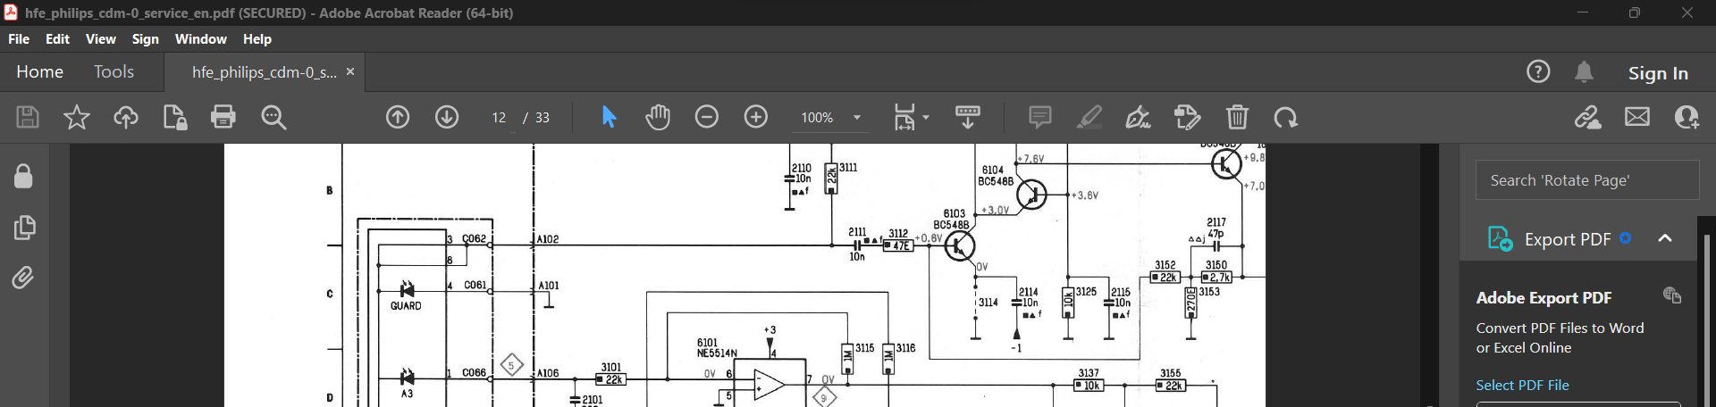Open attachments paperclip panel icon
The image size is (1716, 407).
[24, 278]
